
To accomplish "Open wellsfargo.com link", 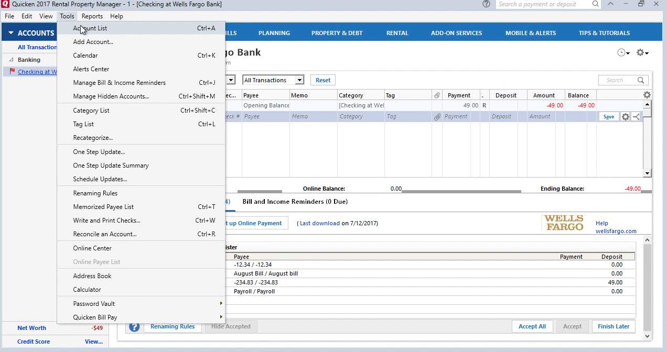I will tap(616, 231).
